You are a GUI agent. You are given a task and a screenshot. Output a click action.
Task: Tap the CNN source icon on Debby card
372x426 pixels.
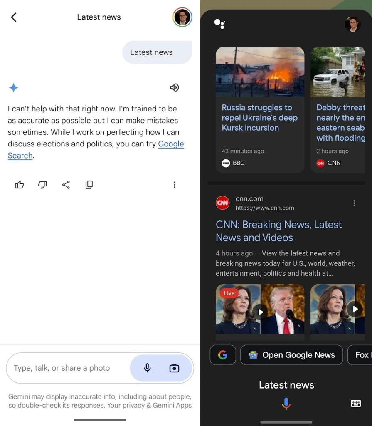pos(320,163)
